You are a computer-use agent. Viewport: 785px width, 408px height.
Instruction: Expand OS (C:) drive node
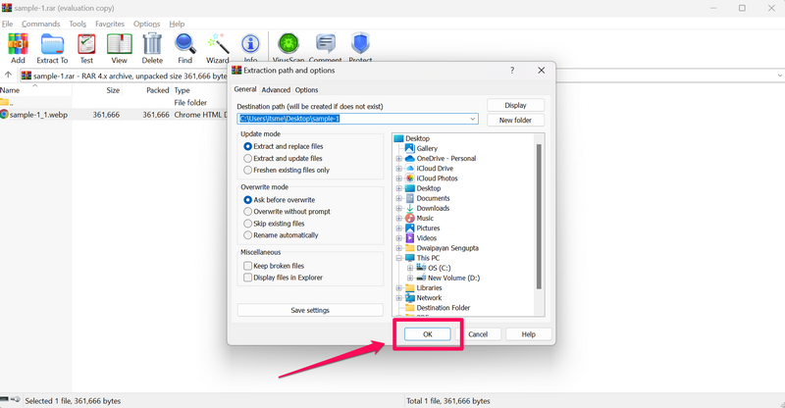click(410, 269)
